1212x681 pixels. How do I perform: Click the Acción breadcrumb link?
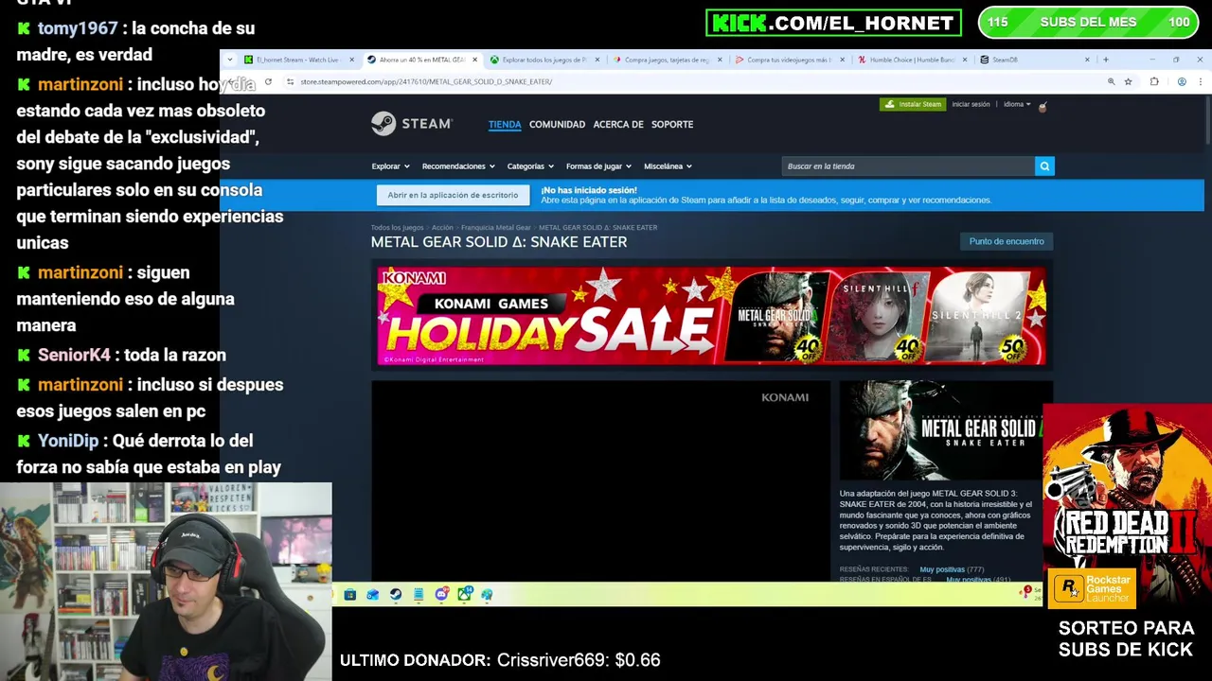[x=442, y=227]
